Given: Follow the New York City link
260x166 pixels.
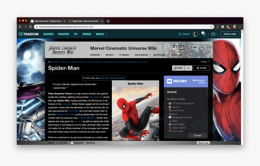Looking at the screenshot, I should [96, 97].
